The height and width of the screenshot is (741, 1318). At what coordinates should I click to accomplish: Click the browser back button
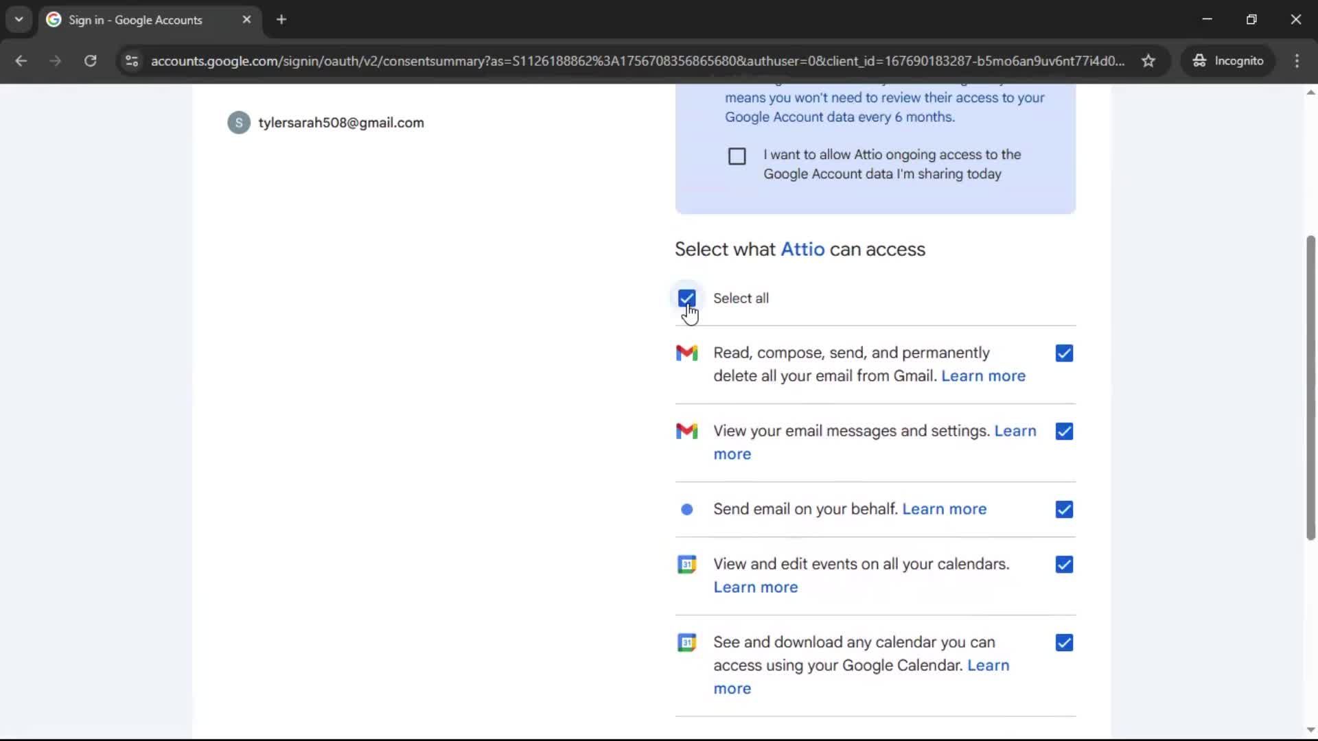click(x=21, y=61)
